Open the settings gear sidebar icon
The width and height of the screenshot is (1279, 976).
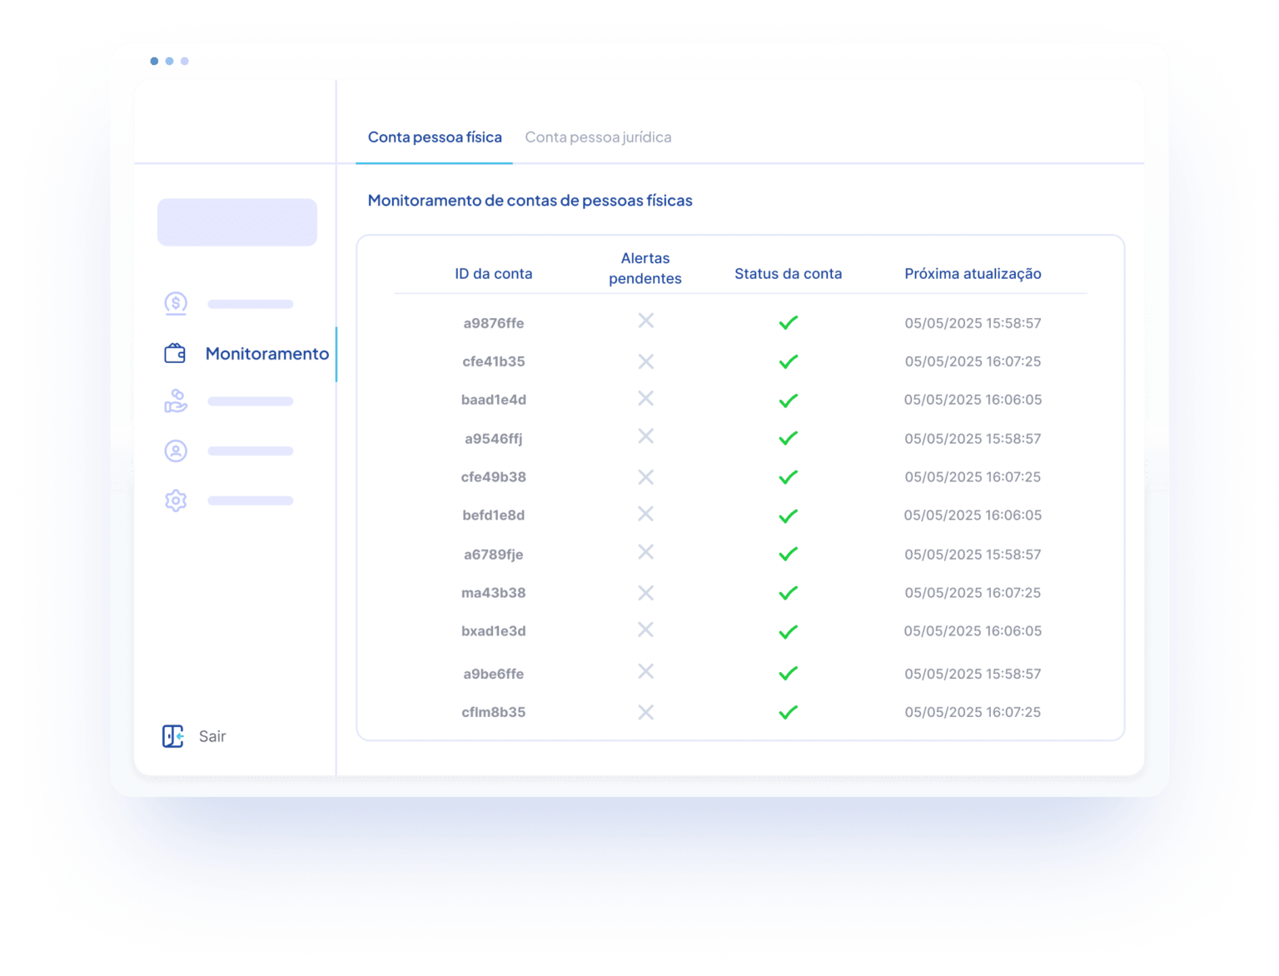pos(176,500)
